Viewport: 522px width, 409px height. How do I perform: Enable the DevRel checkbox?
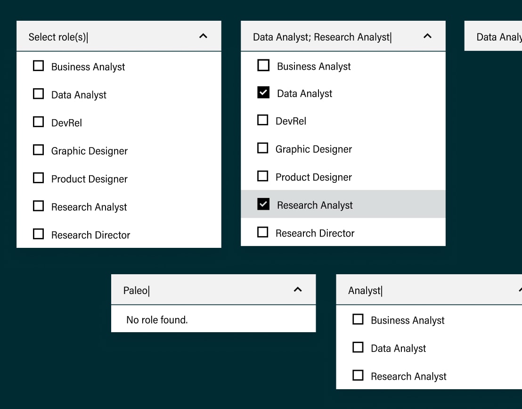(38, 122)
